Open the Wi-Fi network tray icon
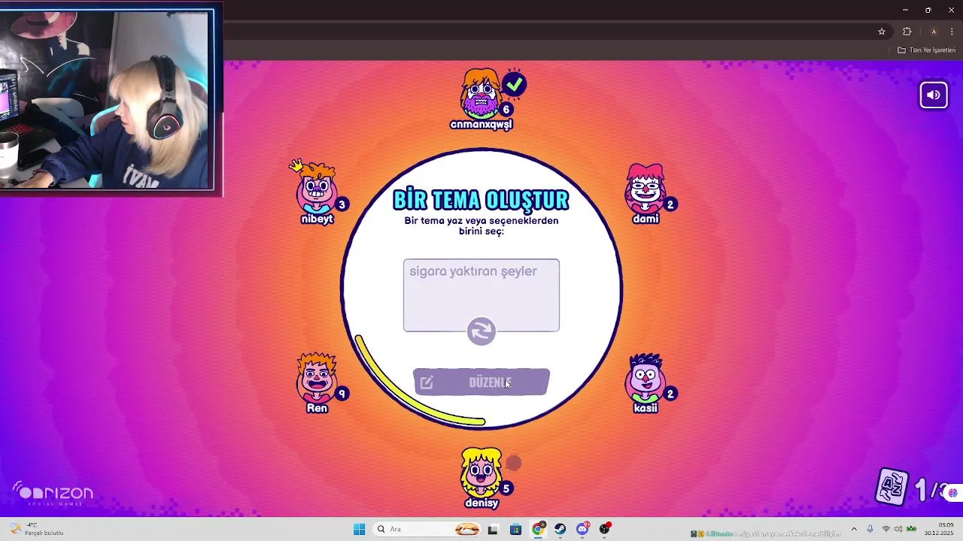The width and height of the screenshot is (963, 541). coord(886,529)
